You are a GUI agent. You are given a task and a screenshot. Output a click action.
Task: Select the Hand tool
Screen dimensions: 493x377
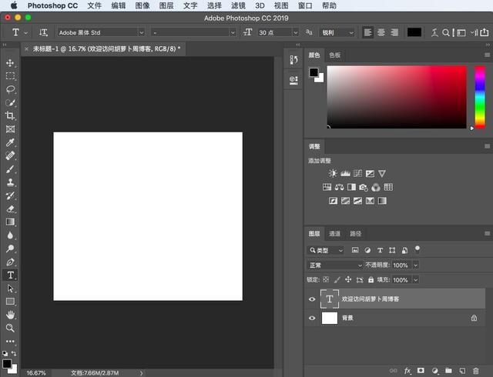(x=10, y=315)
